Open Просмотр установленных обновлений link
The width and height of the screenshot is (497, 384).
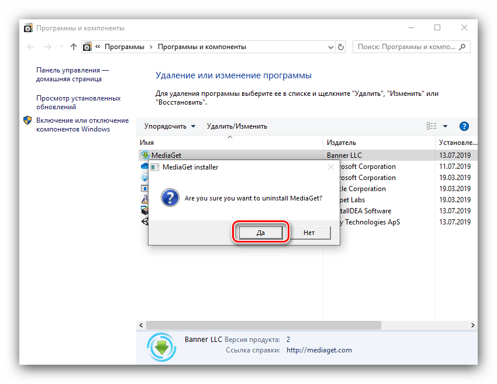click(78, 103)
